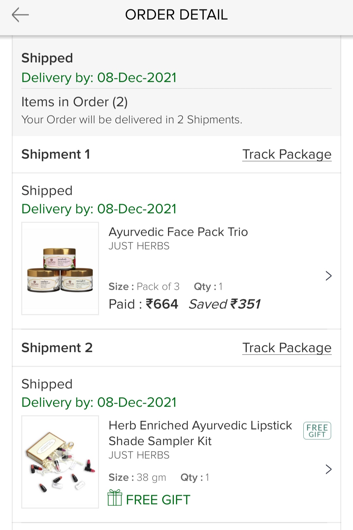The height and width of the screenshot is (530, 353).
Task: Select the Ayurvedic Face Pack Trio title
Action: 178,232
